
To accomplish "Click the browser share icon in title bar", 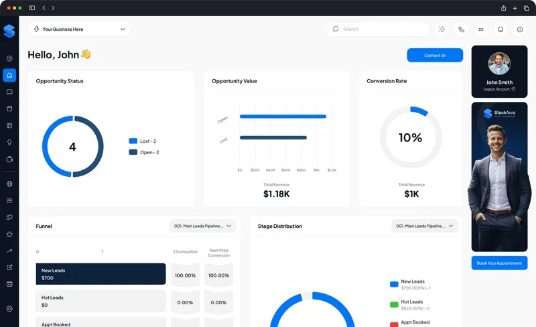I will [x=504, y=8].
